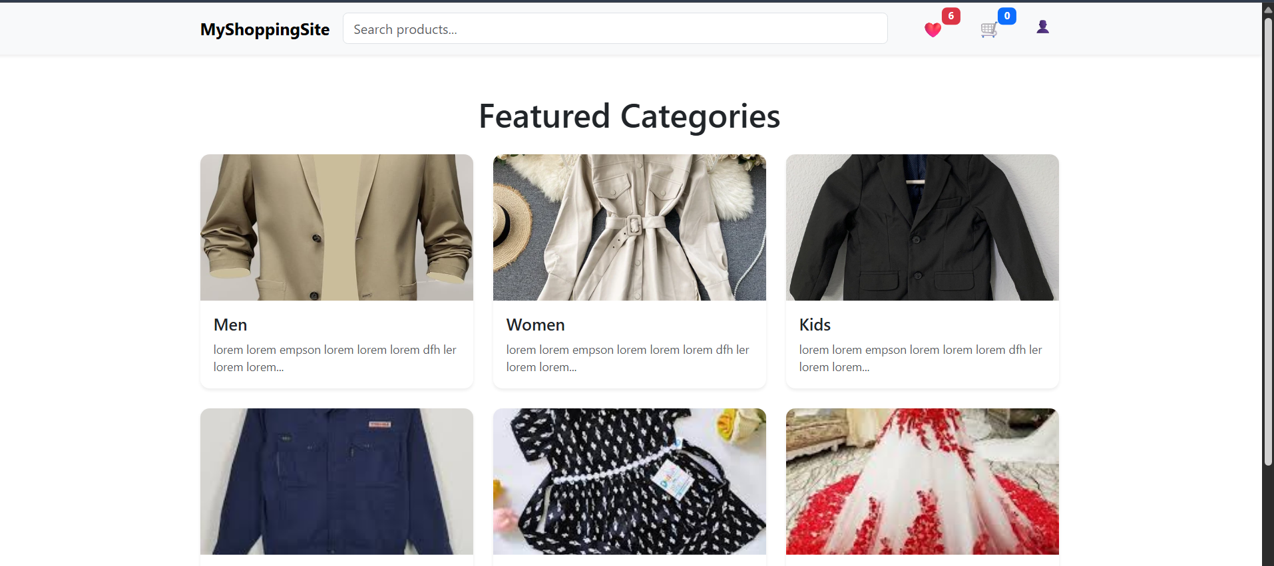This screenshot has width=1274, height=566.
Task: Select the Women category title
Action: [535, 325]
